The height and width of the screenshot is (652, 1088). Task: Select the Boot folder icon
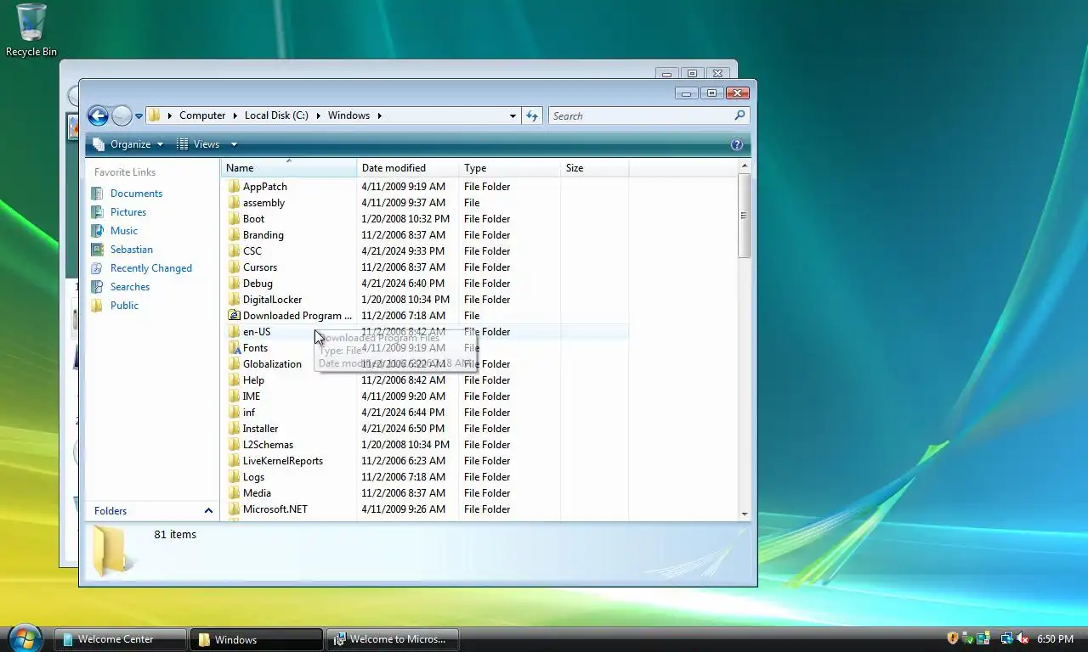(x=235, y=219)
